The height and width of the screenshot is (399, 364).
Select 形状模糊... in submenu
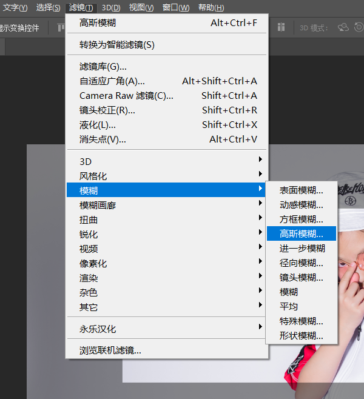(x=302, y=336)
